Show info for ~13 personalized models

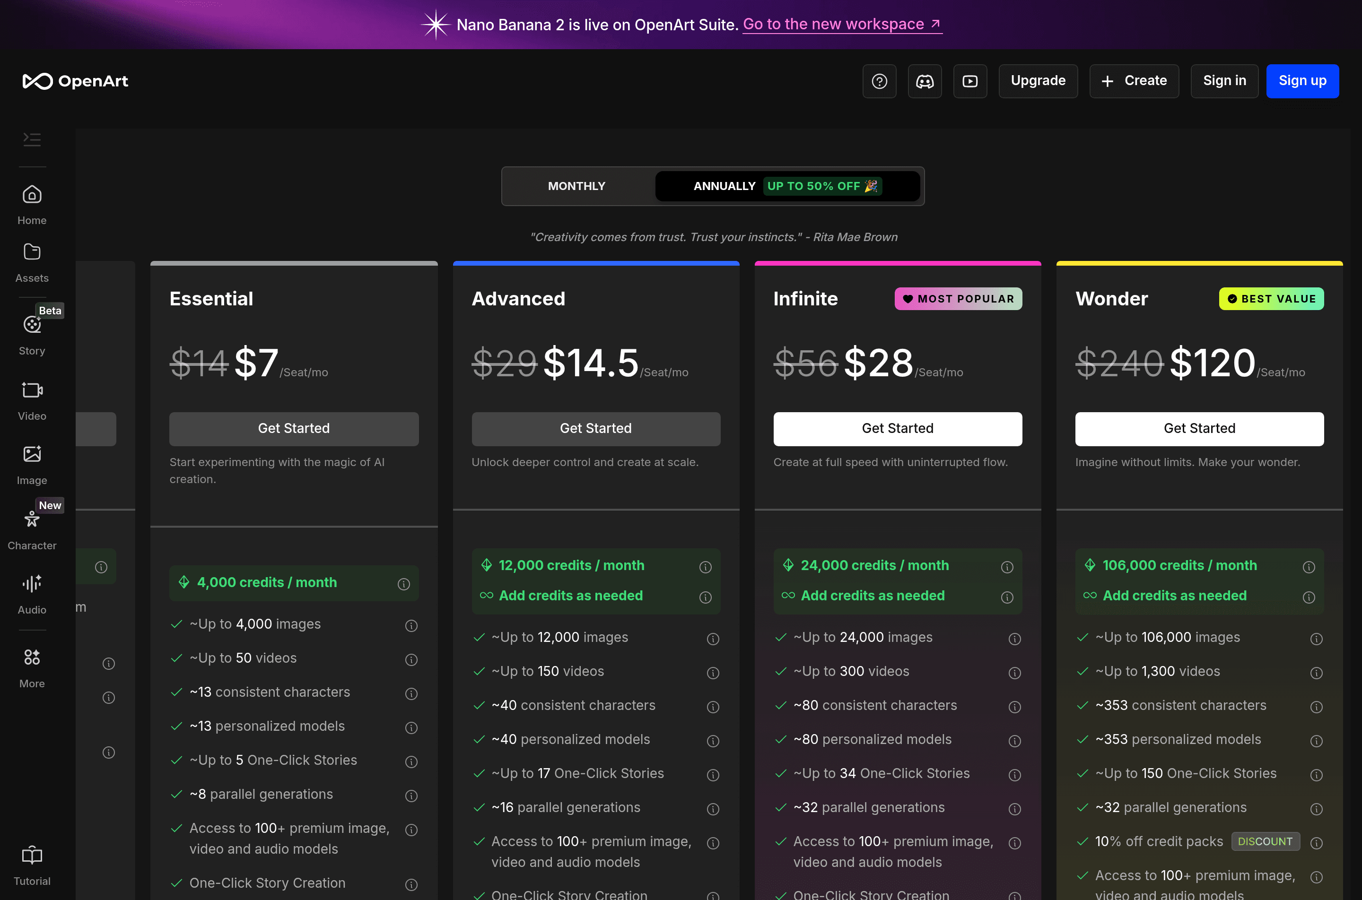click(x=411, y=728)
